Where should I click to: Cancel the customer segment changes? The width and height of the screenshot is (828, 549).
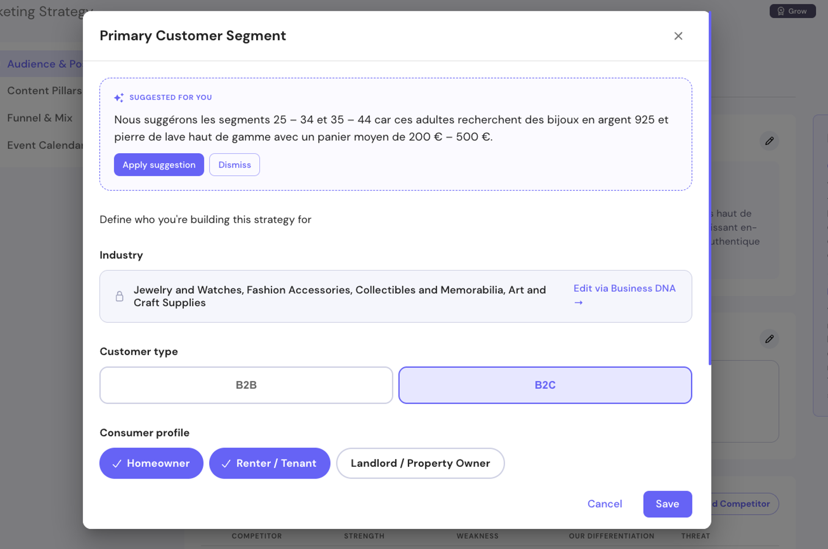(604, 504)
